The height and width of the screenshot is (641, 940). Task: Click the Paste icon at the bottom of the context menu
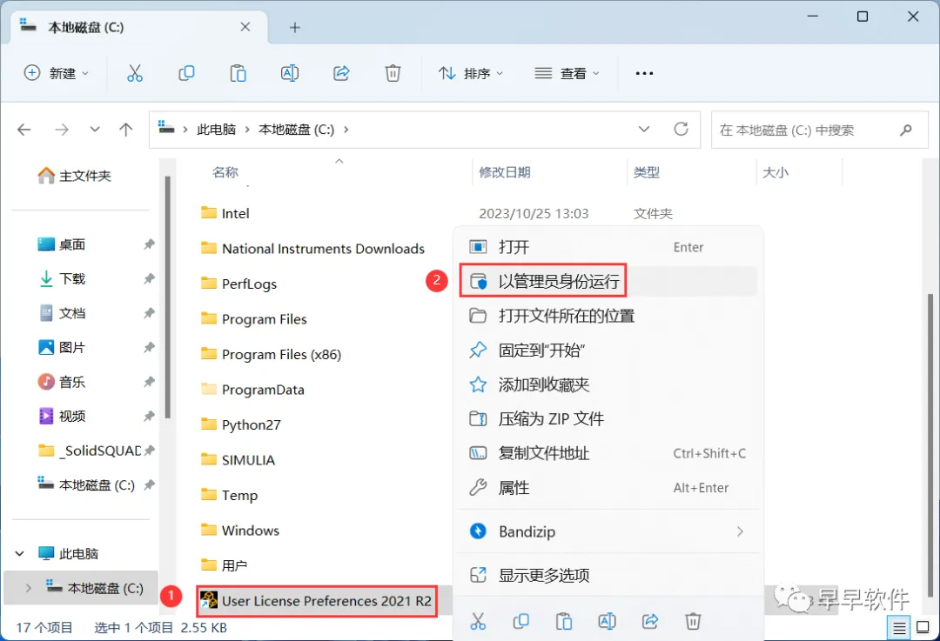pos(564,621)
